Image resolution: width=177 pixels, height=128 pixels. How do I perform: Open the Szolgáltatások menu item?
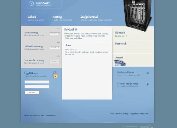pos(89,17)
